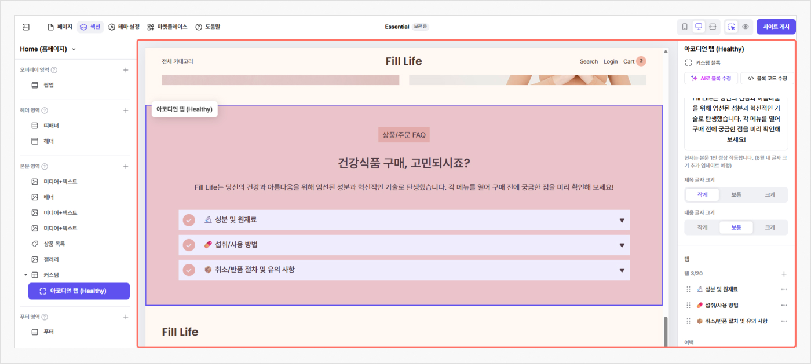Add a new tab with the plus icon in 탭 3/20
The height and width of the screenshot is (364, 811).
784,274
